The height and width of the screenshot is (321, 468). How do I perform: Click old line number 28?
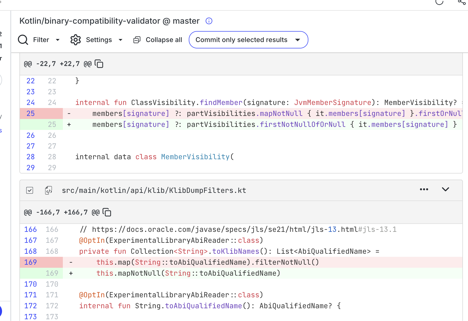click(31, 157)
